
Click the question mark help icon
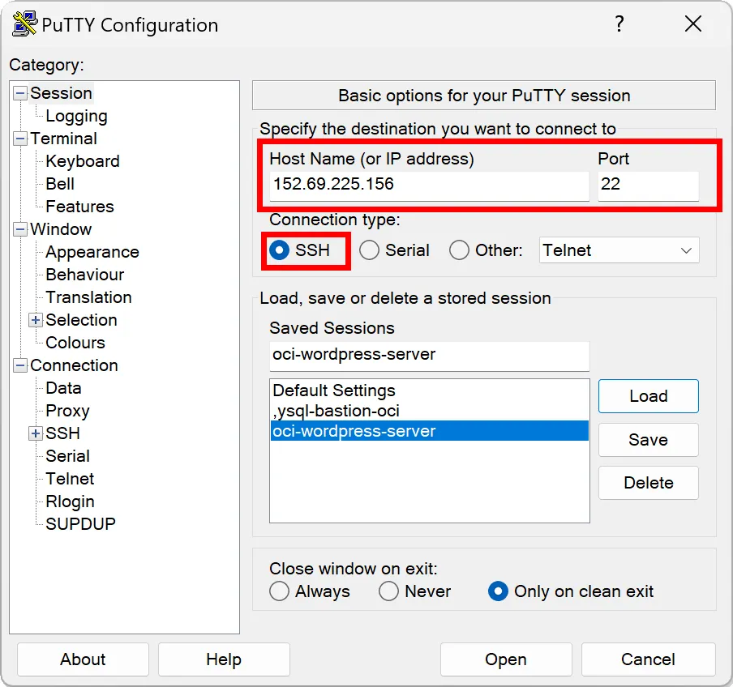pos(619,24)
